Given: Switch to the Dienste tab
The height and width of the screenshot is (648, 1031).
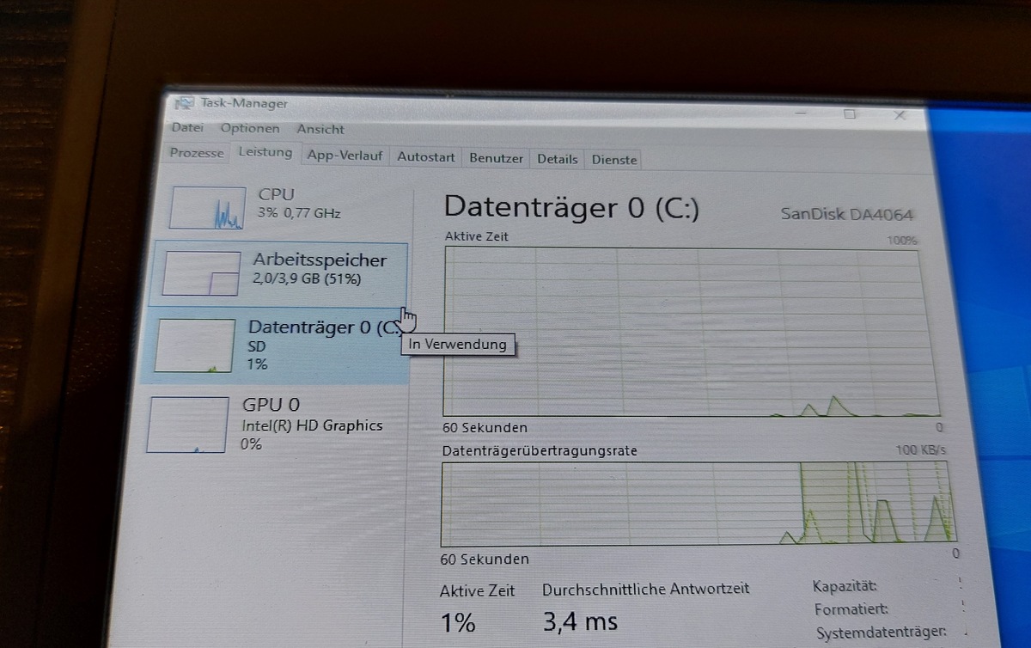Looking at the screenshot, I should coord(614,160).
